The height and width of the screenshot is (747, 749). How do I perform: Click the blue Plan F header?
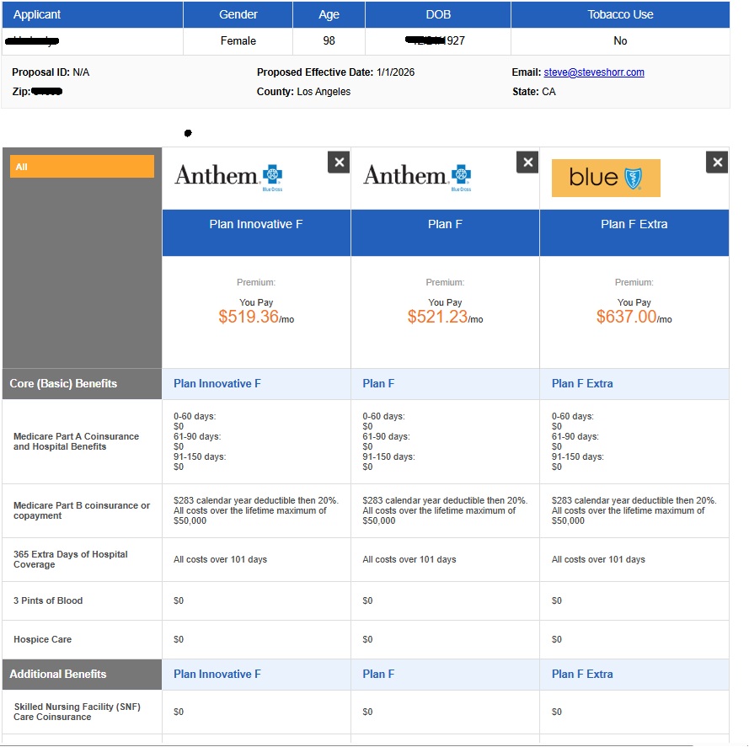(x=445, y=225)
